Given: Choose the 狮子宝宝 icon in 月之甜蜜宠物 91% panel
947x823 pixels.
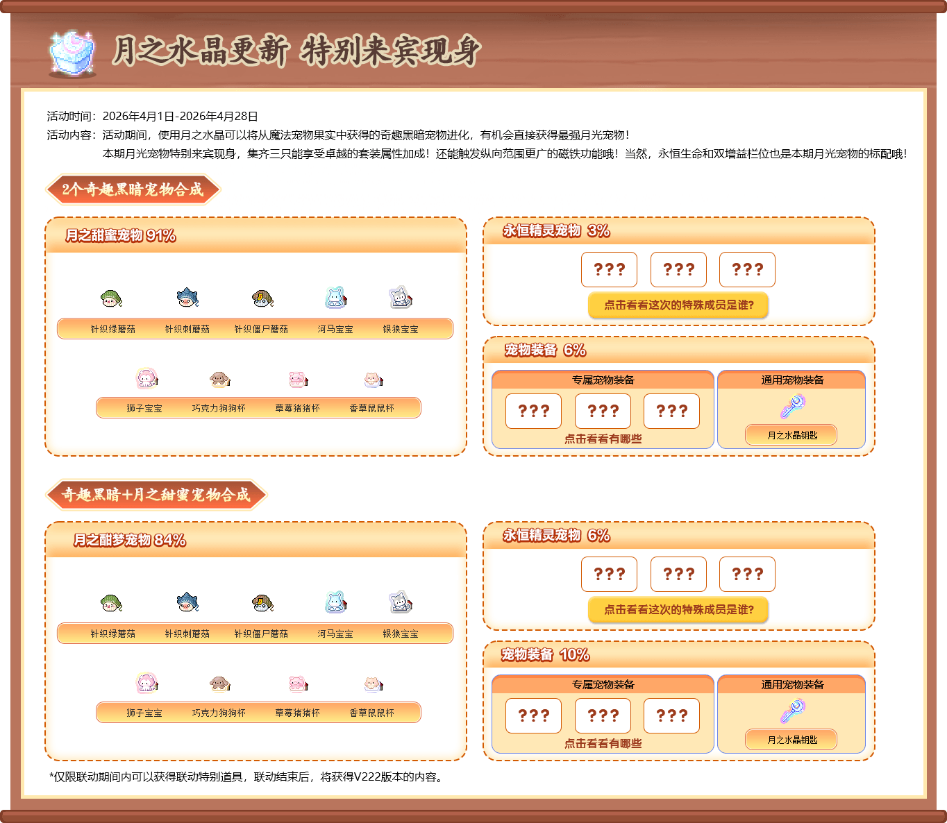Looking at the screenshot, I should pyautogui.click(x=146, y=378).
